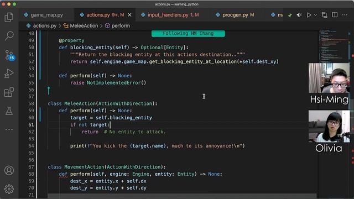The image size is (354, 199).
Task: Click blocking_entity function name on line 50
Action: (x=91, y=48)
